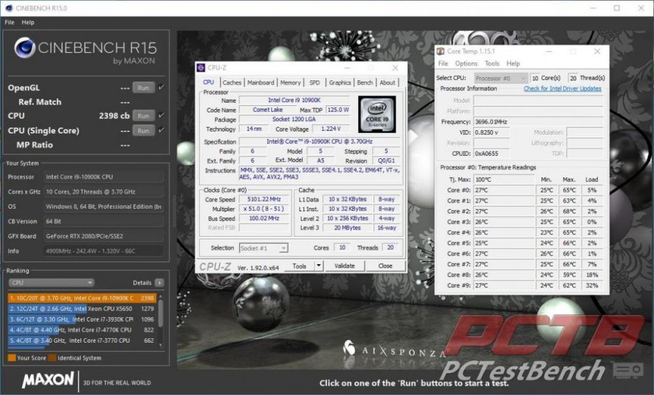Switch to the About tab in CPU-Z
Viewport: 654px width, 395px height.
point(387,82)
